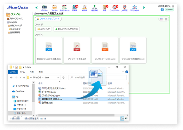
Task: Open 第1回○○システム会議.docx thumbnail
Action: coord(49,50)
